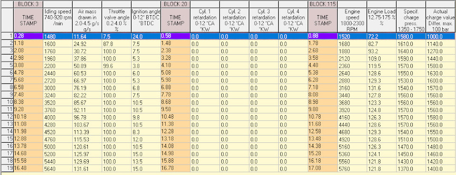Select the time stamp cell 0.28

[x=28, y=36]
